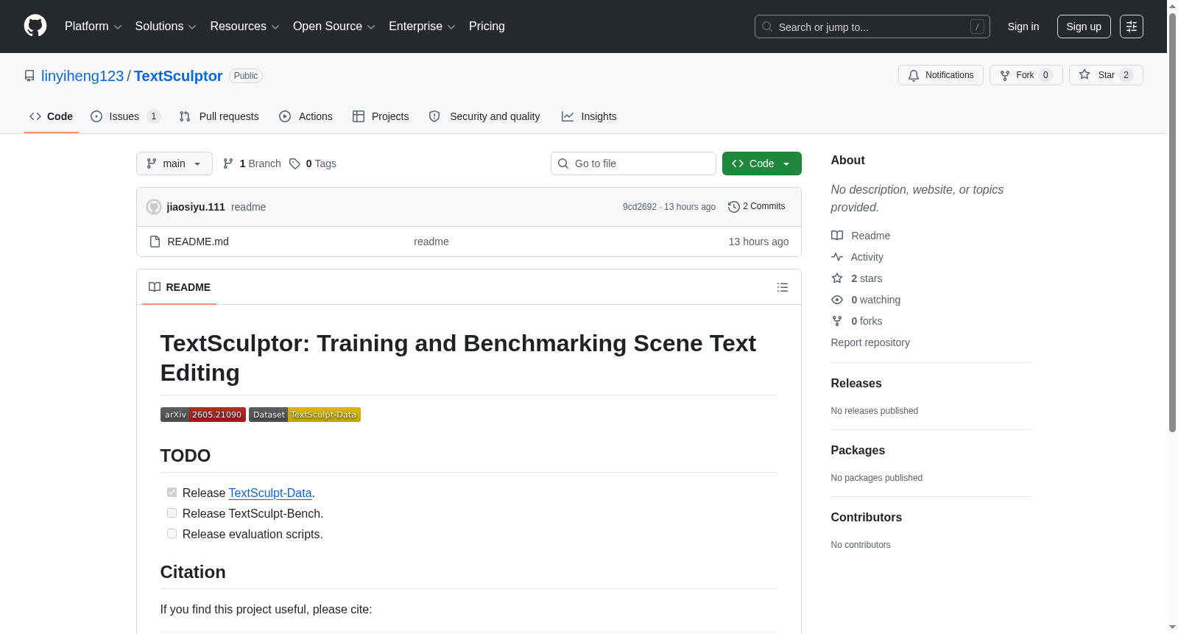Image resolution: width=1178 pixels, height=634 pixels.
Task: Click the Search or jump to field
Action: coord(872,27)
